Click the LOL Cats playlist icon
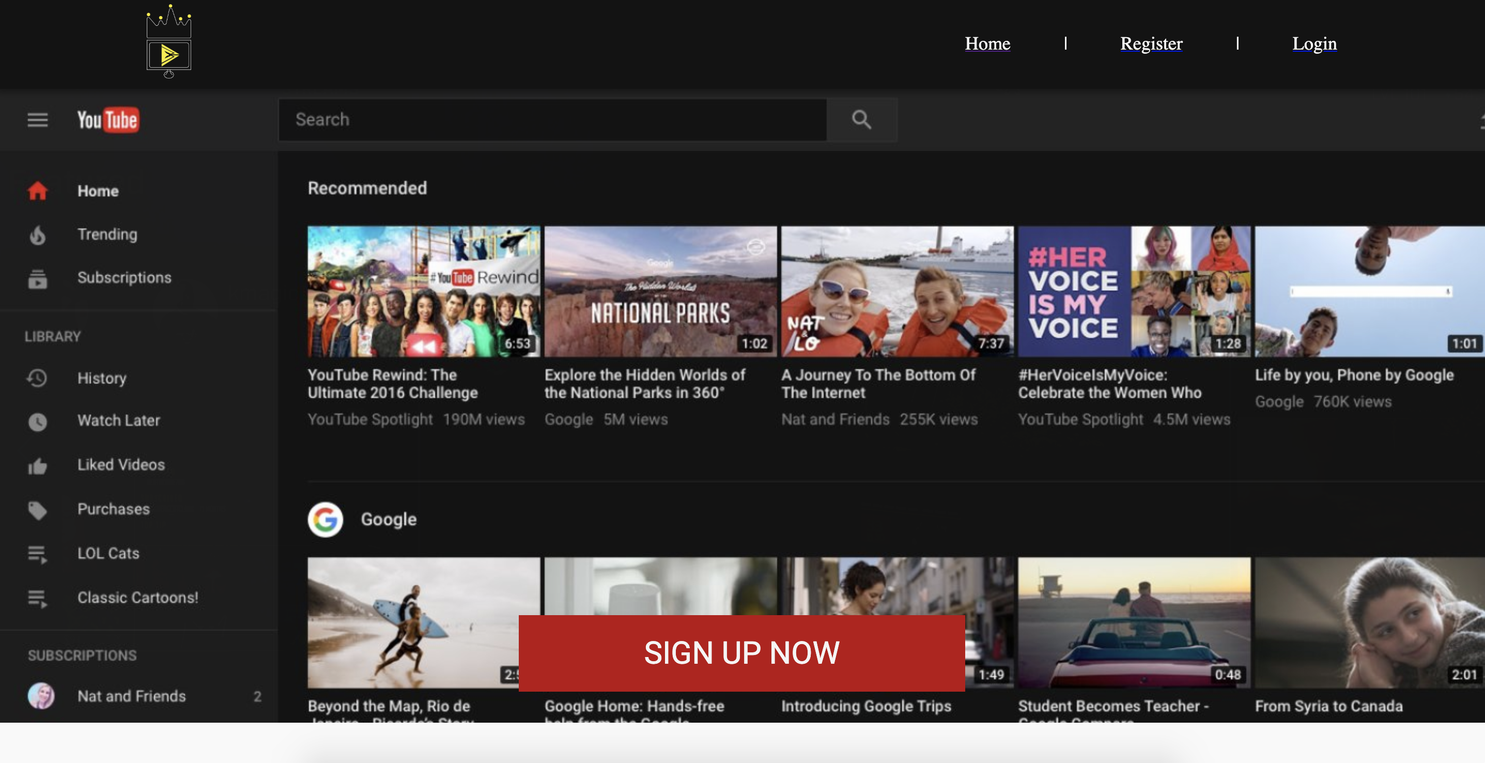 click(38, 554)
